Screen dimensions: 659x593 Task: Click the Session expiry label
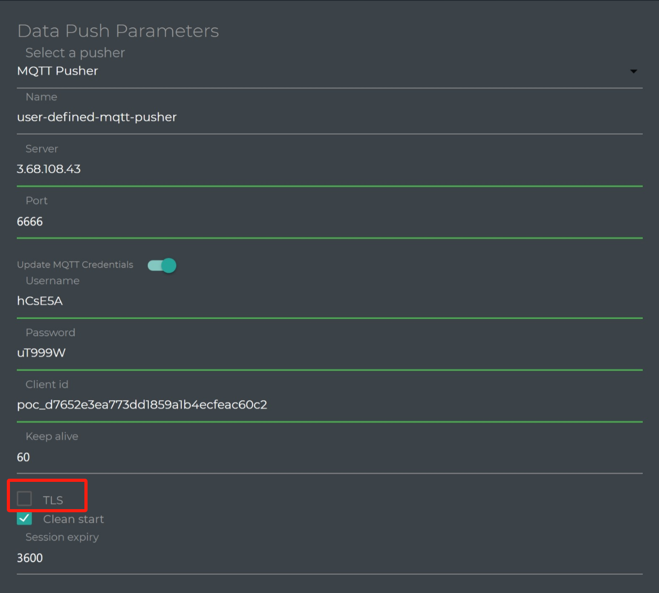click(62, 537)
